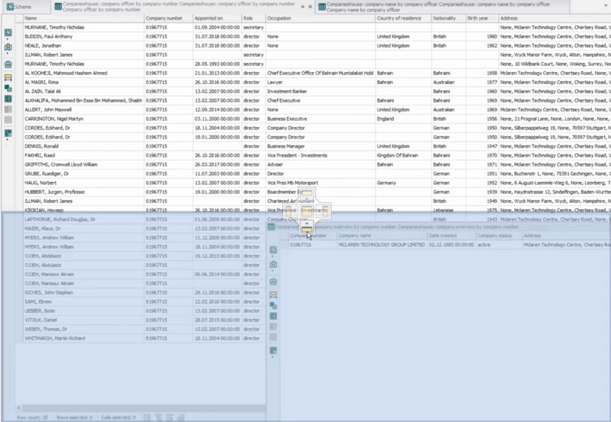Image resolution: width=611 pixels, height=422 pixels.
Task: Sort by the Appointed on column header
Action: 217,19
